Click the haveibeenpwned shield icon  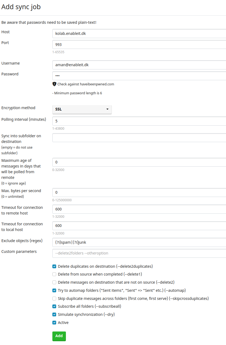pos(54,84)
